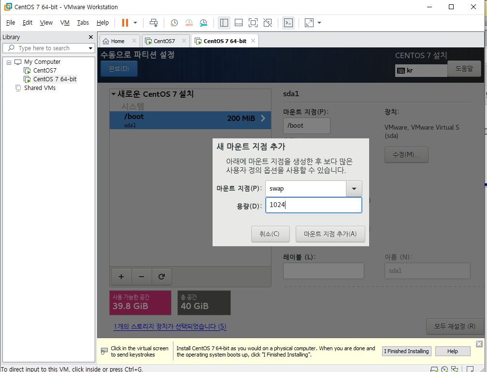Click the 이름(N) sda1 name field

coord(428,270)
